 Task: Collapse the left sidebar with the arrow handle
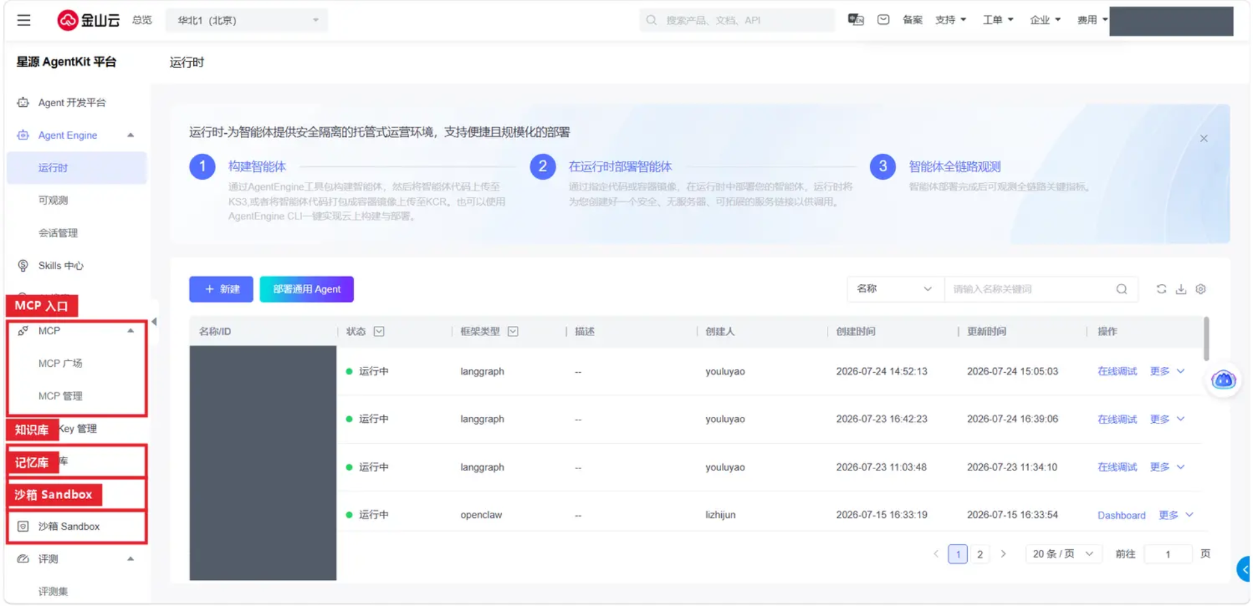[x=154, y=321]
